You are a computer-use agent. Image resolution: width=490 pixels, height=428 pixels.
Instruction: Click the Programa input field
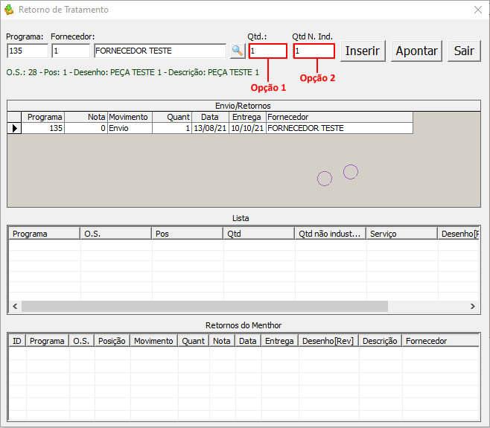(27, 51)
